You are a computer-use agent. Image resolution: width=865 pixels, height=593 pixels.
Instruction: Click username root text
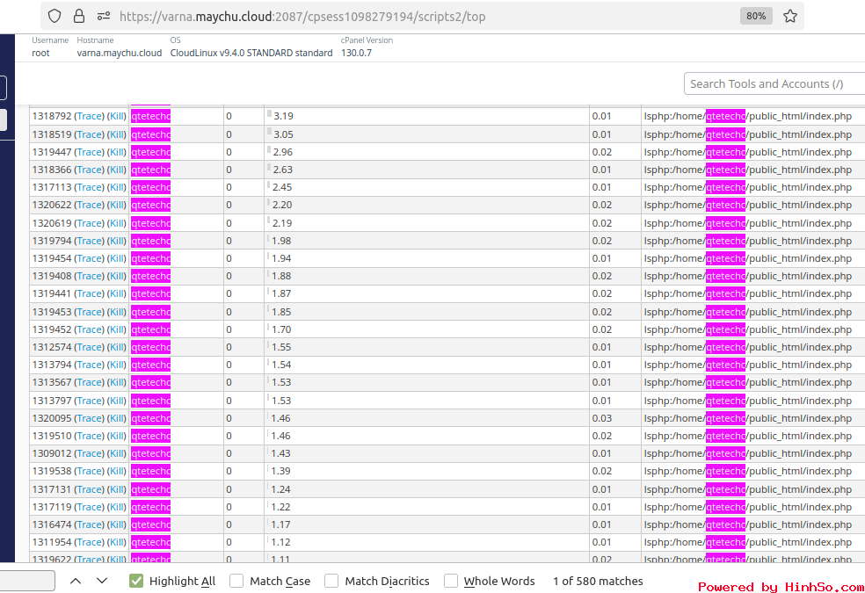point(40,53)
